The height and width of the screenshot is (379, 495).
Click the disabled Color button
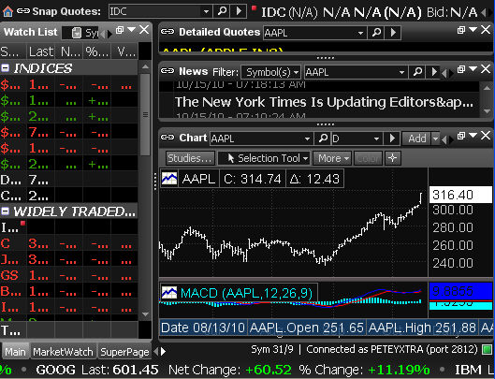pyautogui.click(x=368, y=158)
